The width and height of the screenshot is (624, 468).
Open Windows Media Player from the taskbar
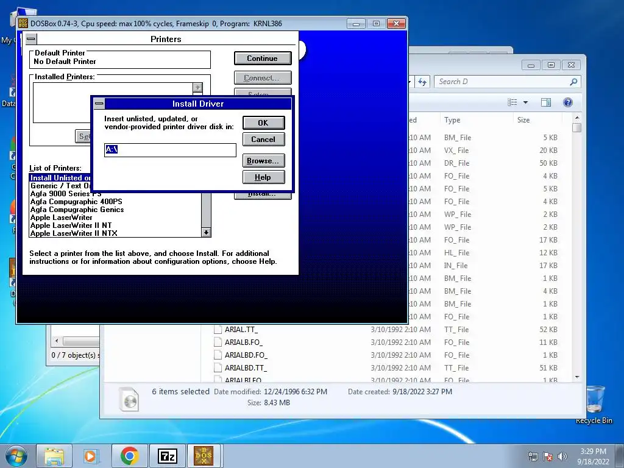(90, 456)
